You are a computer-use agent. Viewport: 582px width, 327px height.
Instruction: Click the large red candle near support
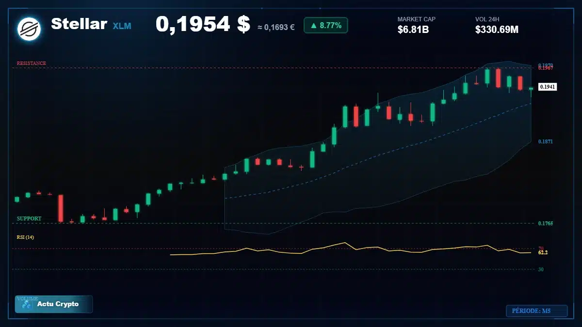(61, 208)
